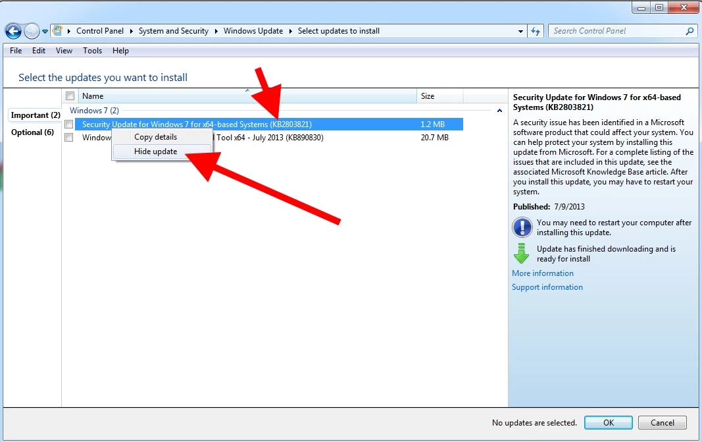Image resolution: width=702 pixels, height=442 pixels.
Task: Sort by the Name column header
Action: click(x=247, y=96)
